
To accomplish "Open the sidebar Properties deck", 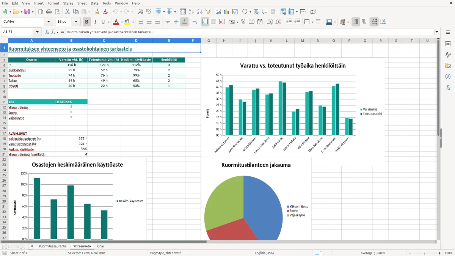I will click(x=448, y=44).
